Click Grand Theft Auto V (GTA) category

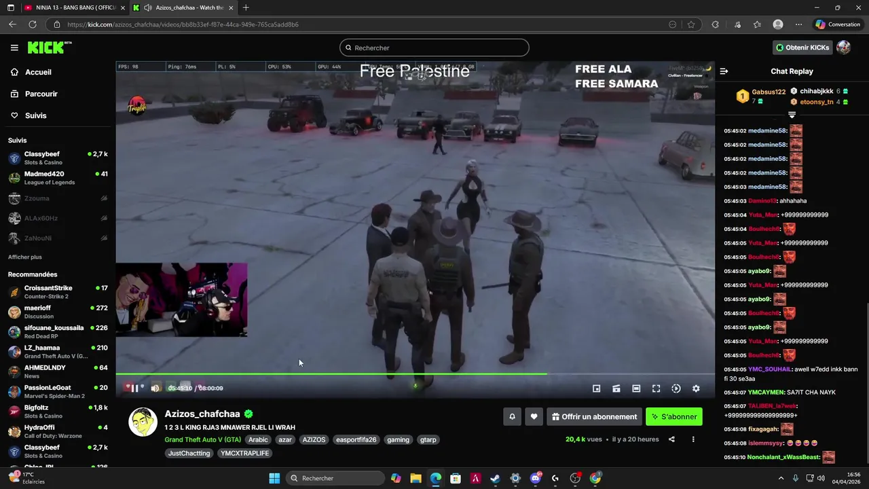coord(202,439)
